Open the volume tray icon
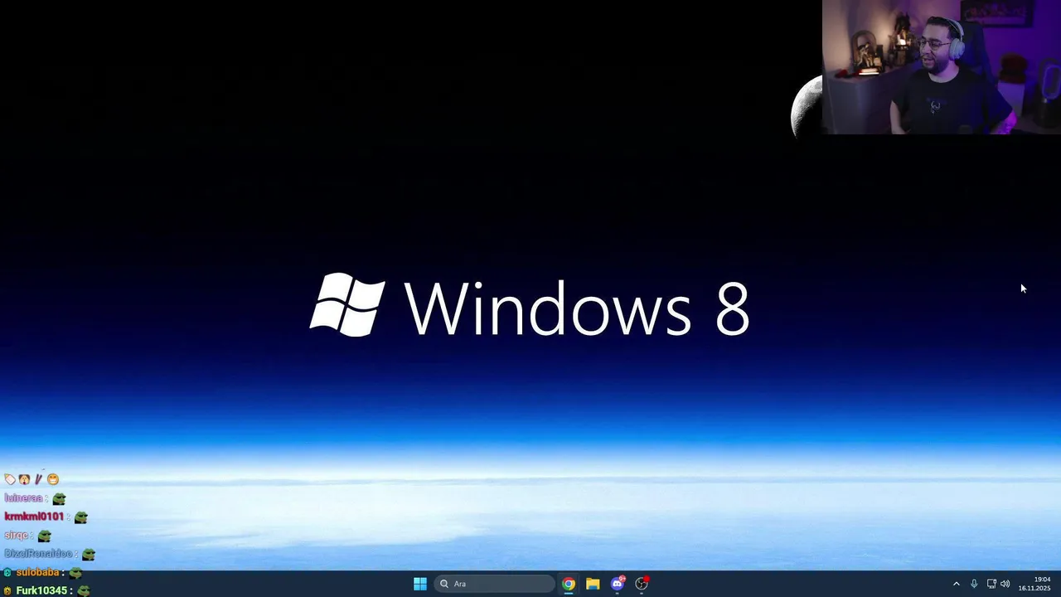Viewport: 1061px width, 597px height. [x=1005, y=584]
